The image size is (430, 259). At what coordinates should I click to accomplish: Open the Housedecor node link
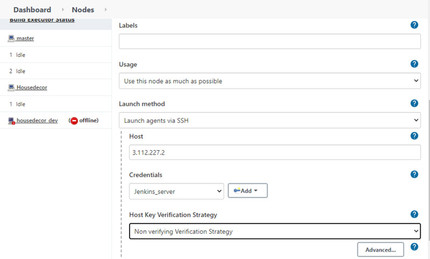(x=32, y=87)
